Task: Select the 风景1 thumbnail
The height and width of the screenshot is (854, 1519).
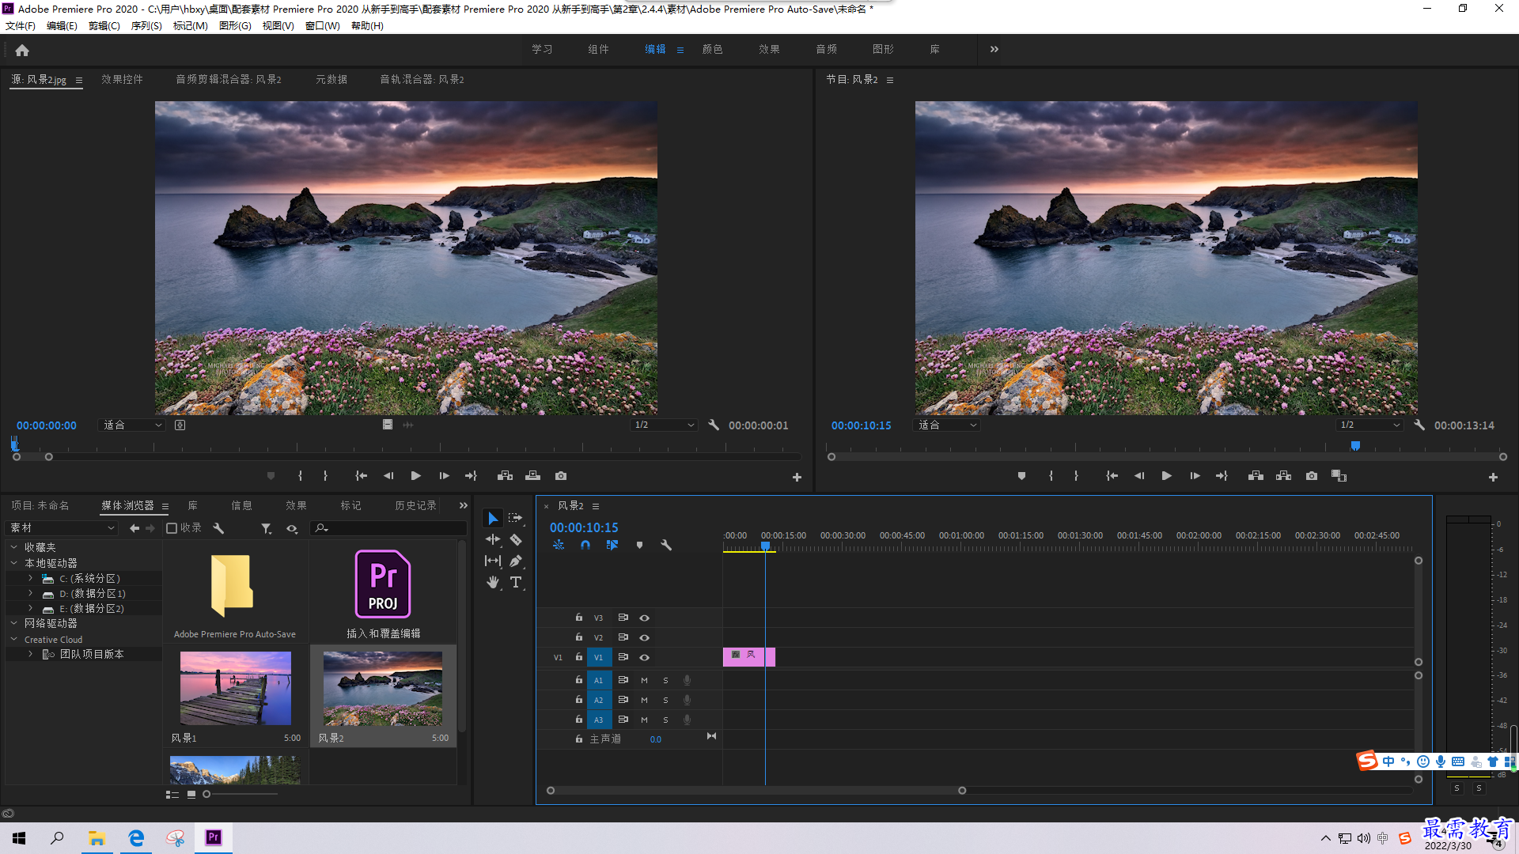Action: (x=235, y=688)
